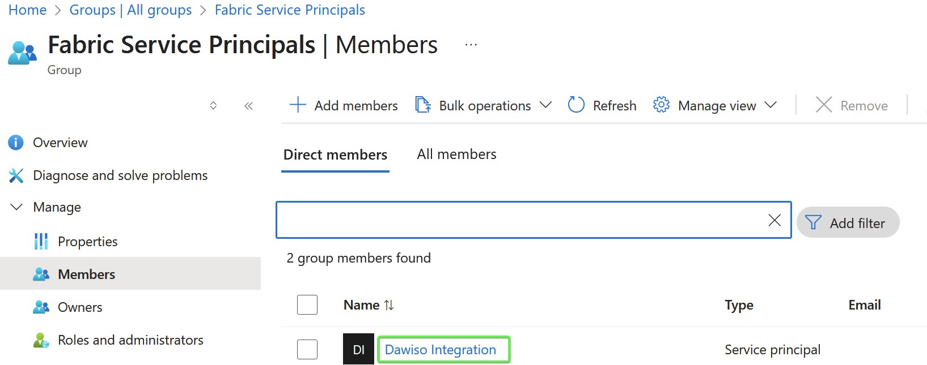The width and height of the screenshot is (927, 365).
Task: Switch to the All members tab
Action: (x=456, y=154)
